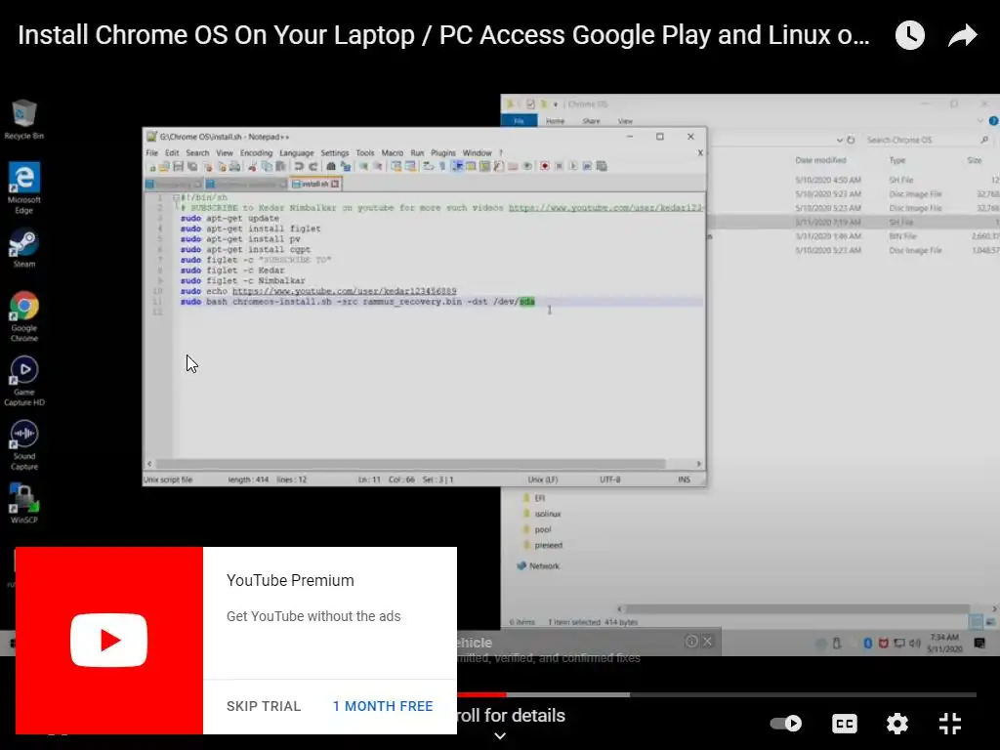Click the youtube.com/user/kedar123456889 link in line 10

pos(345,291)
